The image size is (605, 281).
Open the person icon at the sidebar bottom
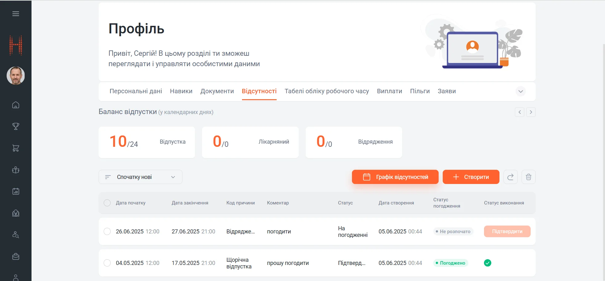point(16,278)
